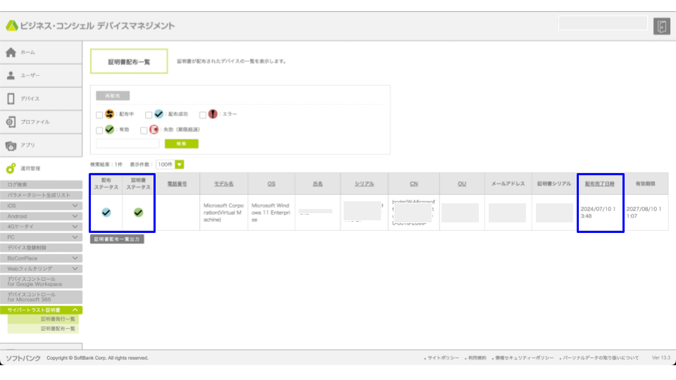This screenshot has width=676, height=380.
Task: Click the row's green 証明書ステータス check icon
Action: click(138, 213)
